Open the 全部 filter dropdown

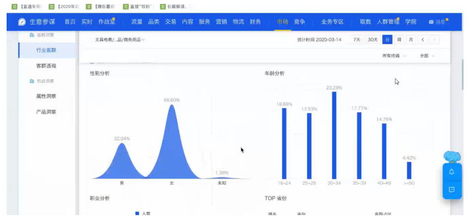tap(427, 56)
